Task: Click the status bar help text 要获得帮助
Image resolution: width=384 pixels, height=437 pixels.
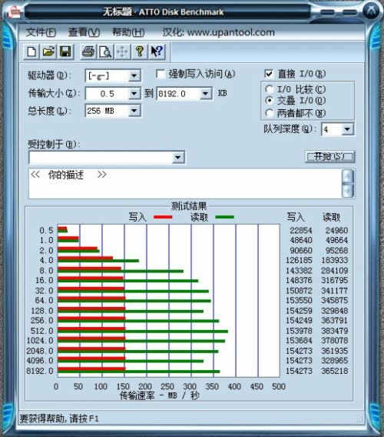Action: tap(59, 419)
